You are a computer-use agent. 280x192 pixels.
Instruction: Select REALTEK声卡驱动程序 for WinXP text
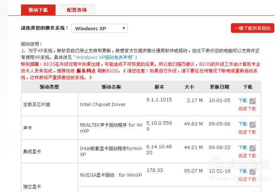pos(111,128)
